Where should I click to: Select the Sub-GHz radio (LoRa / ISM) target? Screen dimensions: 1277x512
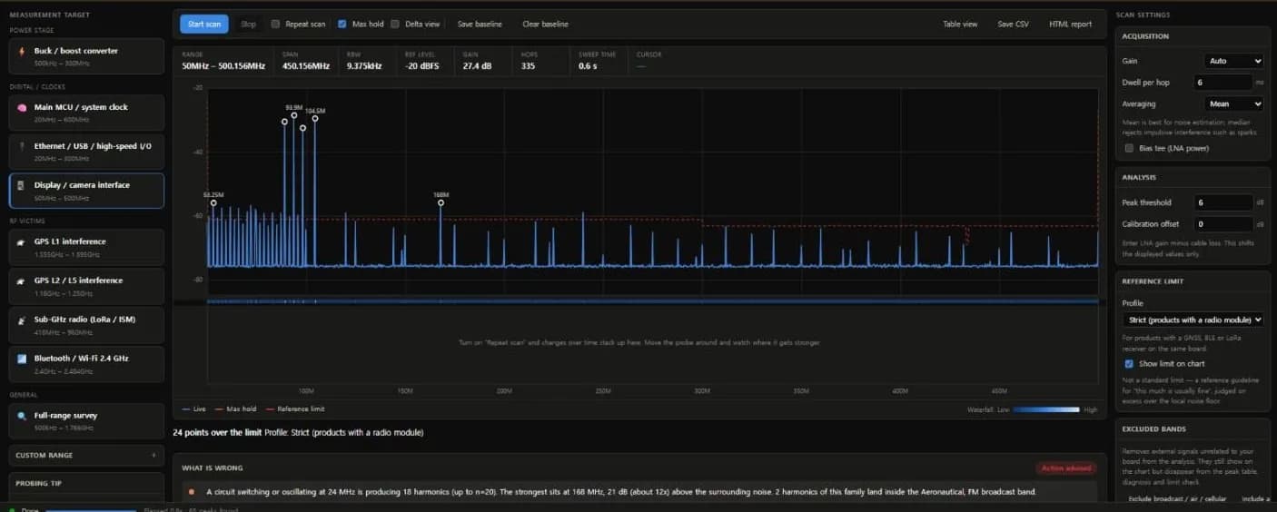(86, 325)
